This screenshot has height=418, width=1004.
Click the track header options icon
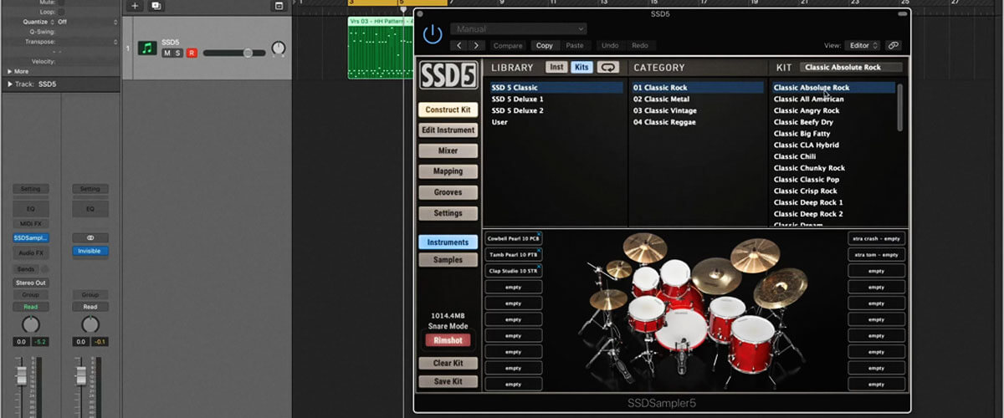279,6
